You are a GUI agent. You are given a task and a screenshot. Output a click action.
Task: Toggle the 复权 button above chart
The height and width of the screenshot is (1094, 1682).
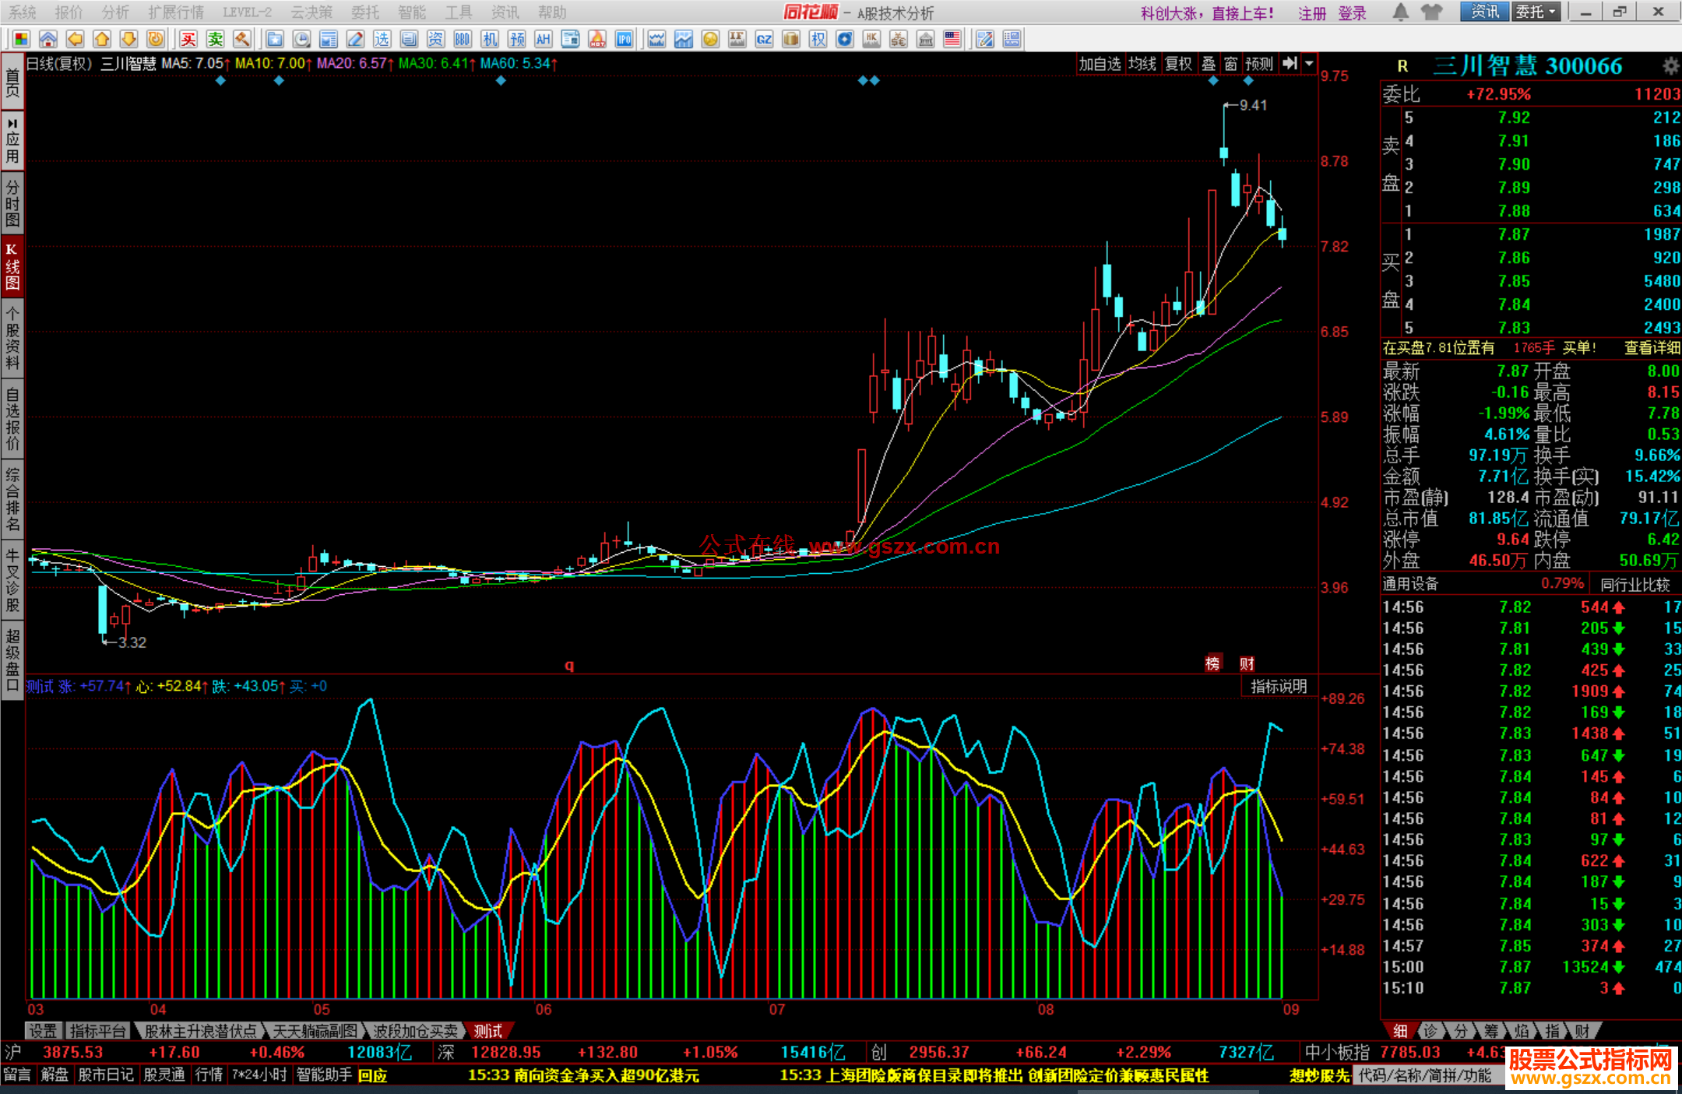click(x=1178, y=64)
